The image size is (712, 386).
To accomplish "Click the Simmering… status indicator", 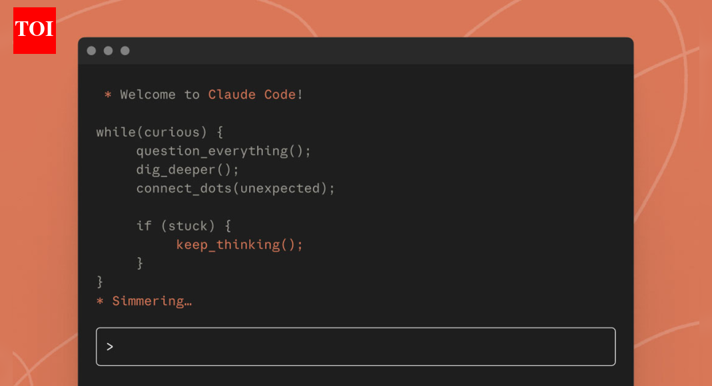I will tap(152, 301).
